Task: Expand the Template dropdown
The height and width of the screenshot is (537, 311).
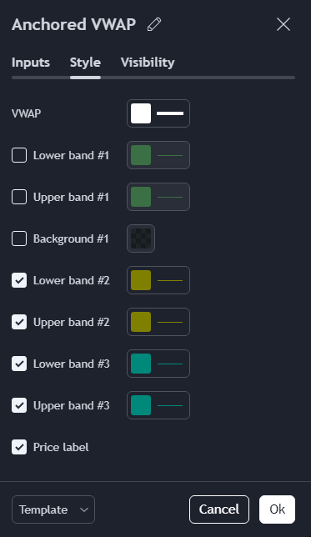Action: tap(53, 509)
